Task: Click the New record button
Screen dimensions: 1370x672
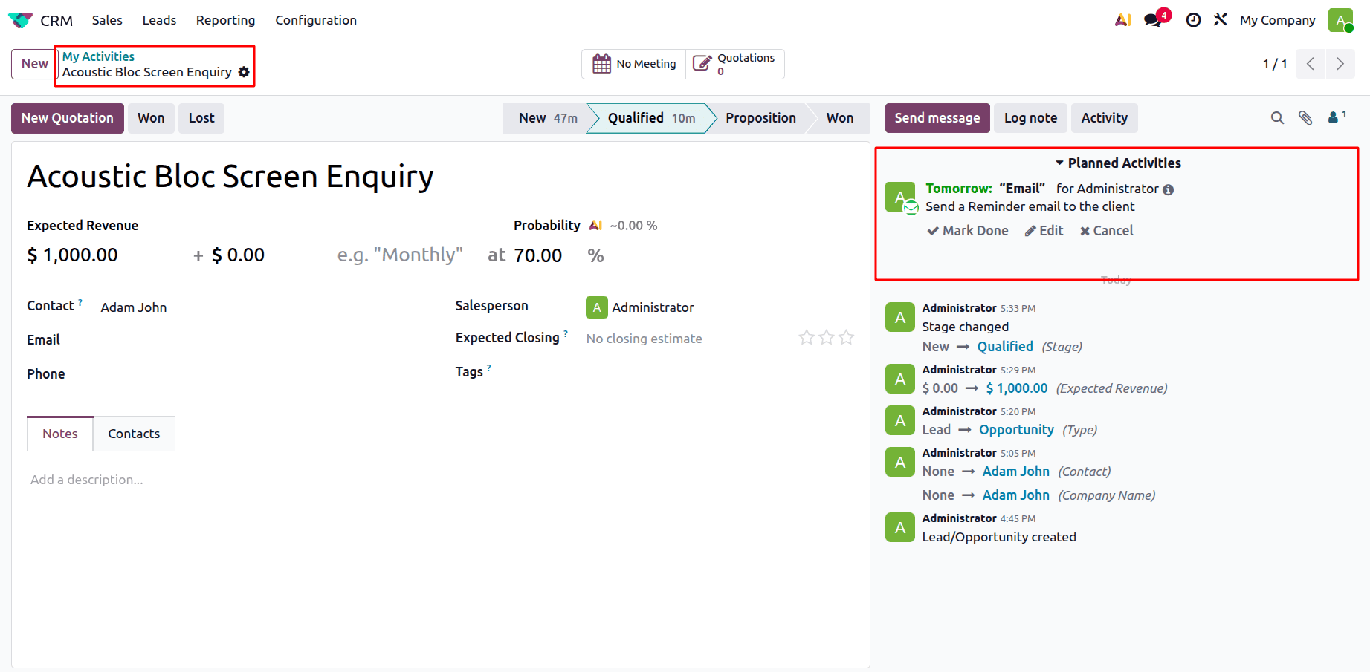Action: (34, 64)
